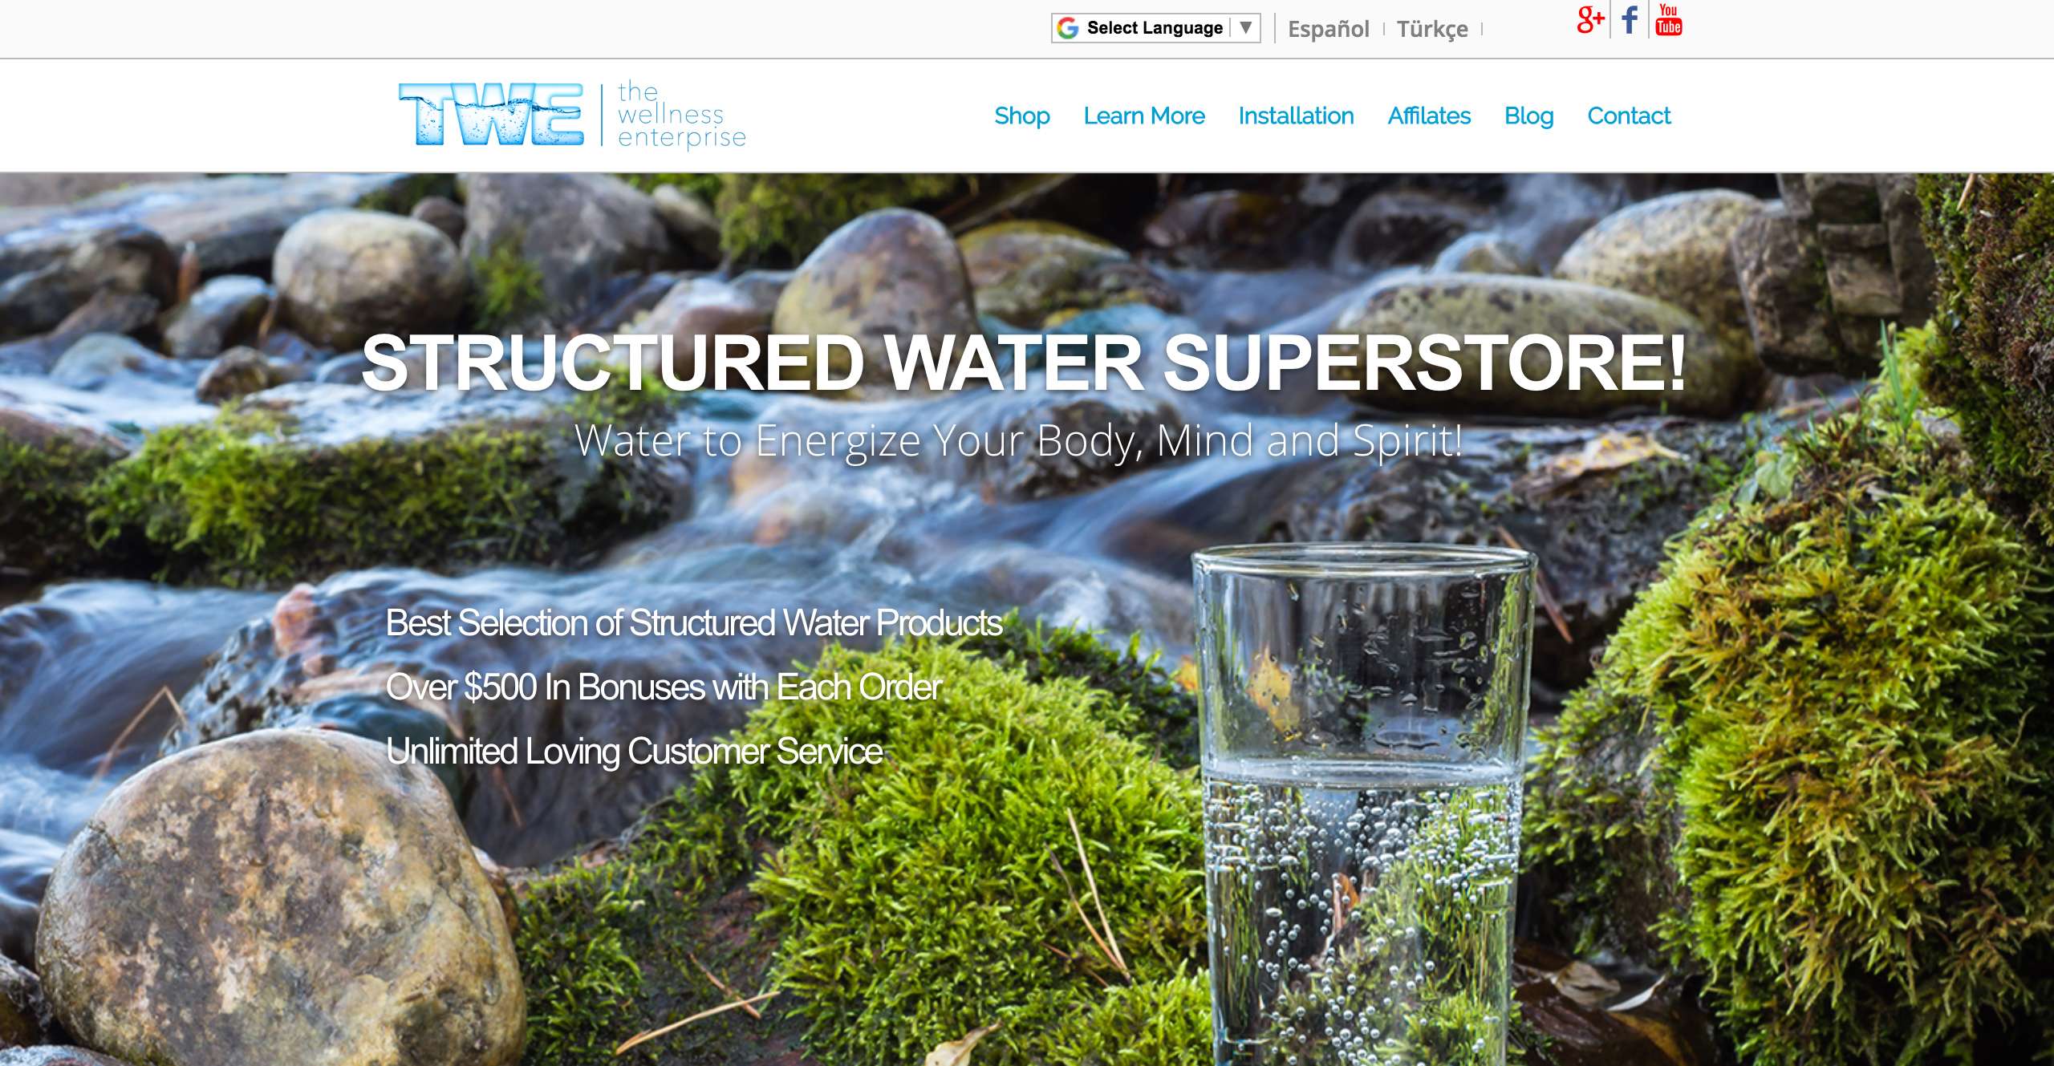Select the Affilates navigation link

[x=1429, y=116]
